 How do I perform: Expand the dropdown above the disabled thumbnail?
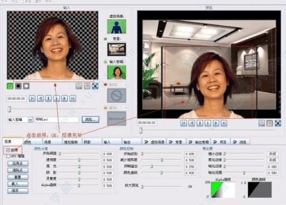126,85
